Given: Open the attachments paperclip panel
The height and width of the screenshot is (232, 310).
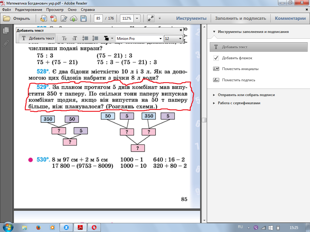Looking at the screenshot, I should [x=5, y=43].
